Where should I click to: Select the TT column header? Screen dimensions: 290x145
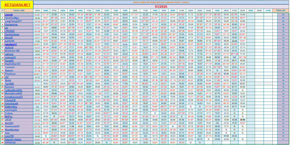coord(2,11)
